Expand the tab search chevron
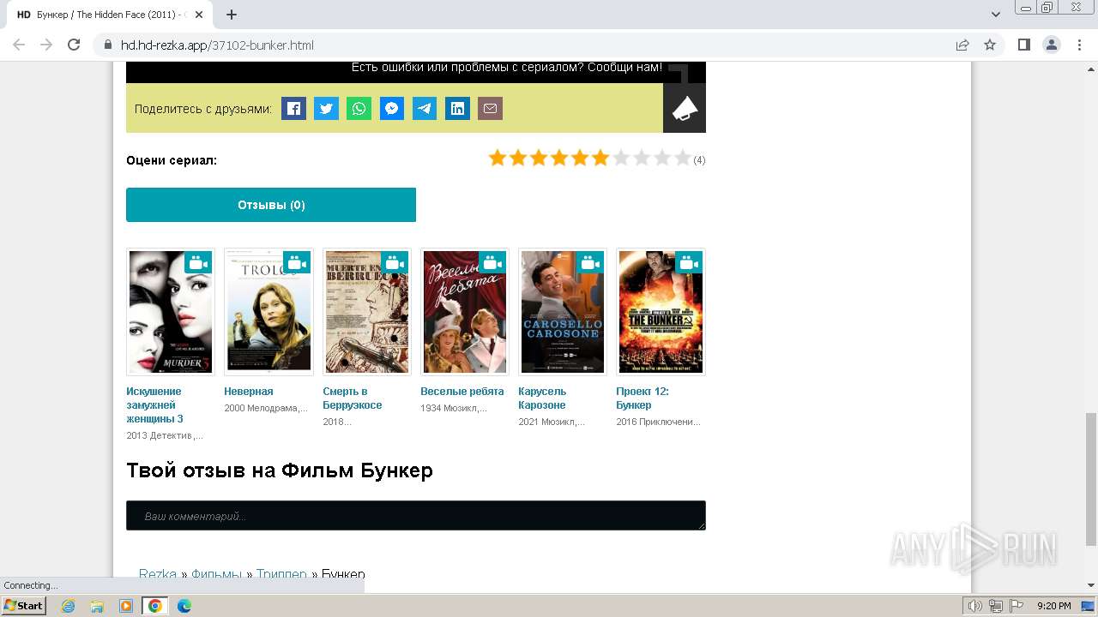Image resolution: width=1098 pixels, height=617 pixels. tap(996, 15)
